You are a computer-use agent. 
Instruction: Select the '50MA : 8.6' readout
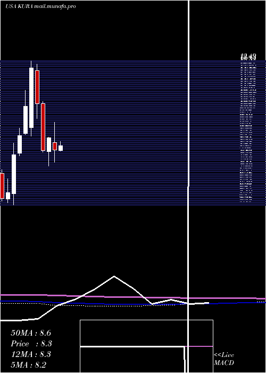click(x=31, y=333)
